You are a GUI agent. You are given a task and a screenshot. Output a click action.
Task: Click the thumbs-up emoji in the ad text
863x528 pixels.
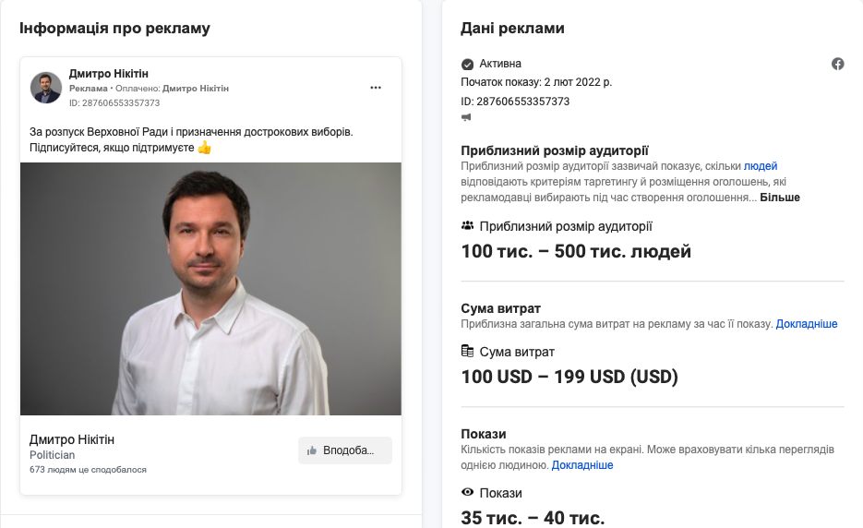[205, 148]
